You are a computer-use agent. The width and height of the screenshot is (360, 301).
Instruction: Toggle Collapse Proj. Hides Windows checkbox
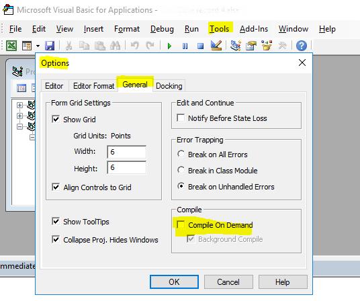tap(56, 239)
